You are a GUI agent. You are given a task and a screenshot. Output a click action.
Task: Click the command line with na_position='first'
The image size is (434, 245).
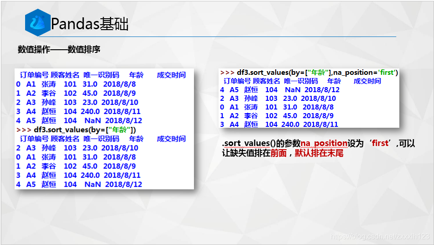[309, 73]
